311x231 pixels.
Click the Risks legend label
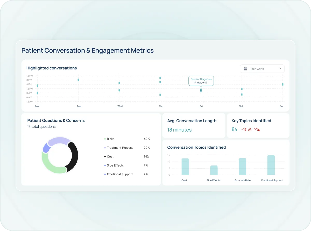[x=110, y=139]
